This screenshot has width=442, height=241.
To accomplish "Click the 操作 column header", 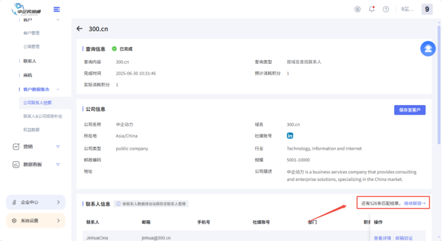I will tap(378, 222).
